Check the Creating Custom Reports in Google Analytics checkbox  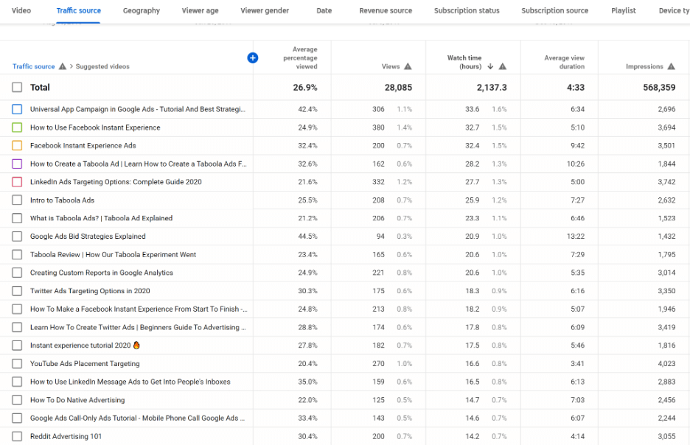[17, 273]
